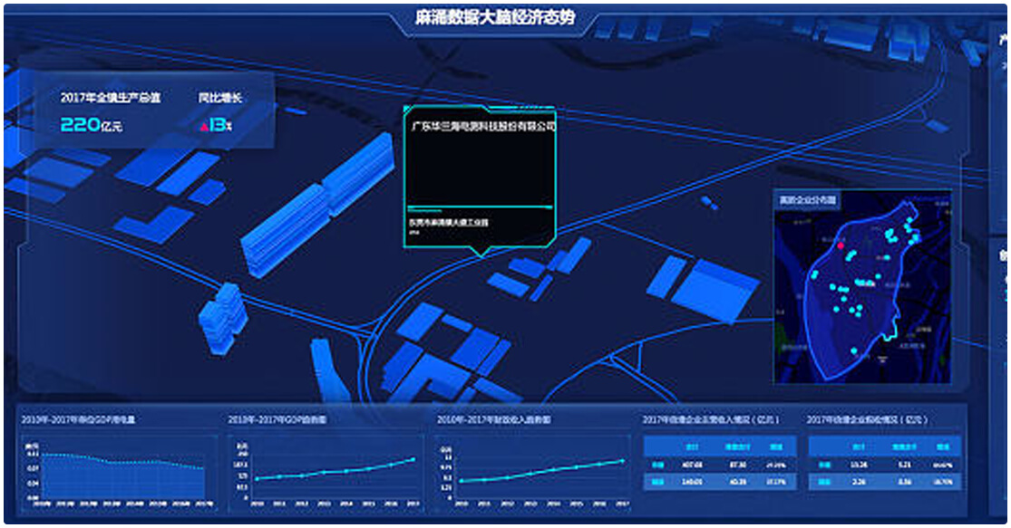Click the final point of fiscal revenue chart

(x=623, y=461)
